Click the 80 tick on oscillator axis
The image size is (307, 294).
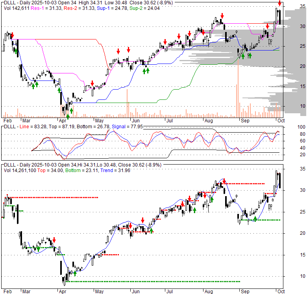(x=303, y=134)
